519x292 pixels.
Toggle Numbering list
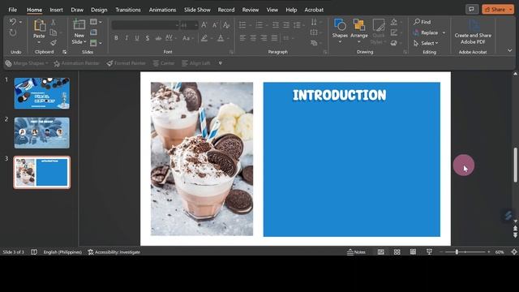coord(259,25)
